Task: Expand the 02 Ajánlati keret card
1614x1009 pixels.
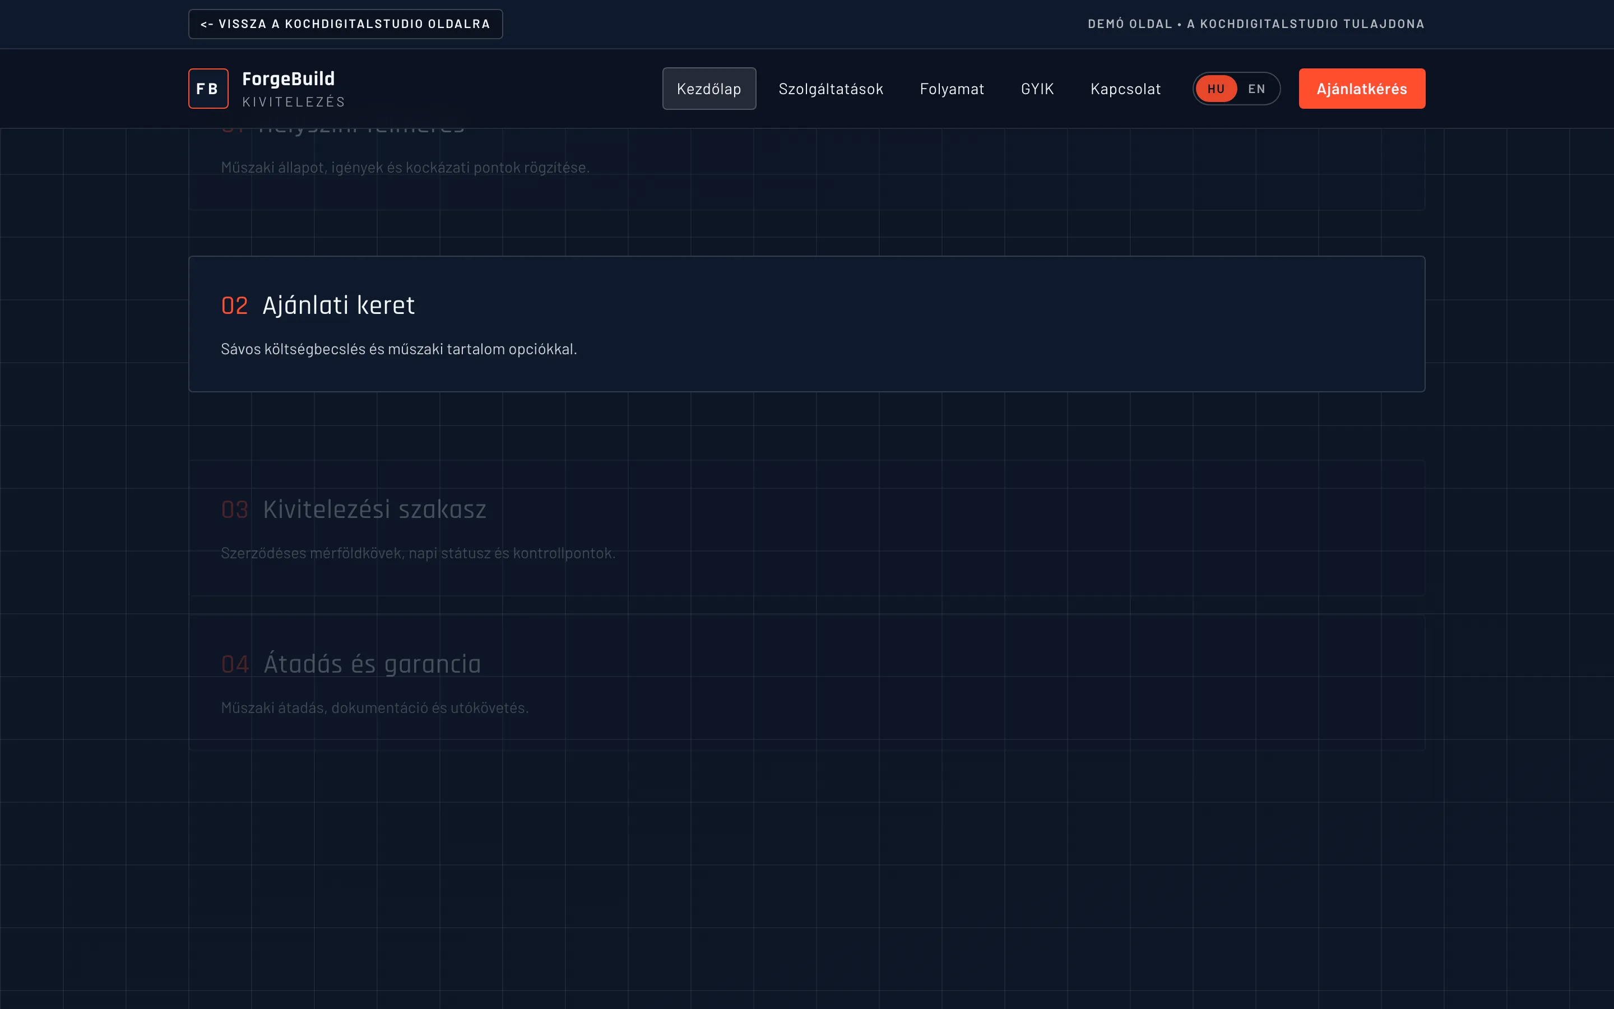Action: coord(807,325)
